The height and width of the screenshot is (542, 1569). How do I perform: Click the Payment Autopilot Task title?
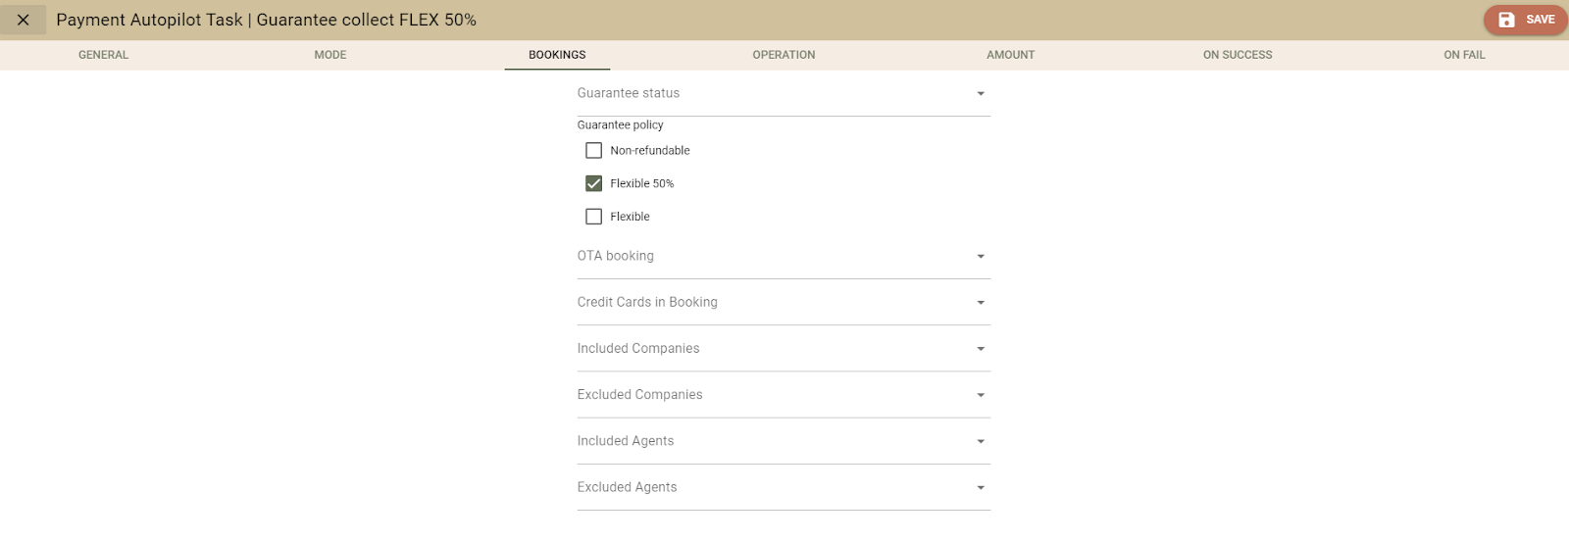pos(266,20)
